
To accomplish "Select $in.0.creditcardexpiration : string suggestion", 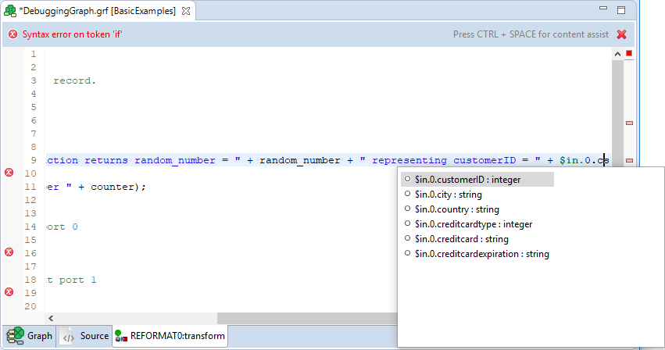I will click(x=481, y=254).
